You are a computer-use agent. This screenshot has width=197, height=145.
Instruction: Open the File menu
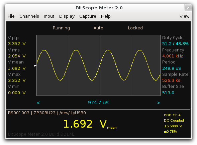point(11,16)
